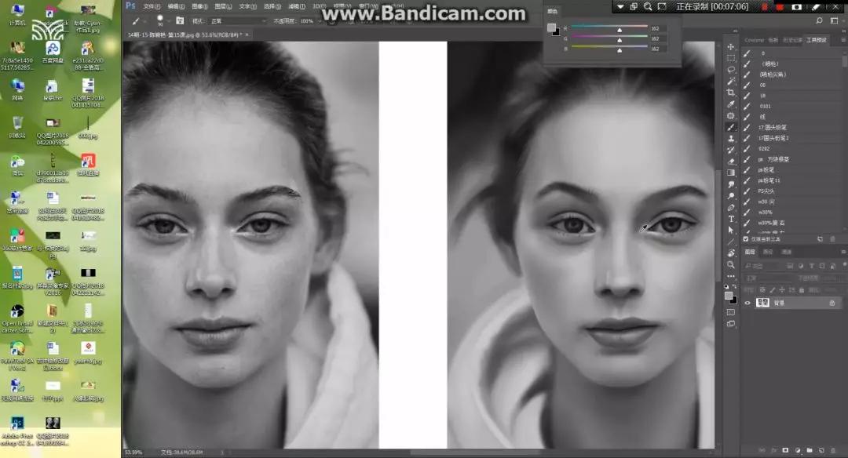
Task: Create a new adjustment layer
Action: coord(798,450)
